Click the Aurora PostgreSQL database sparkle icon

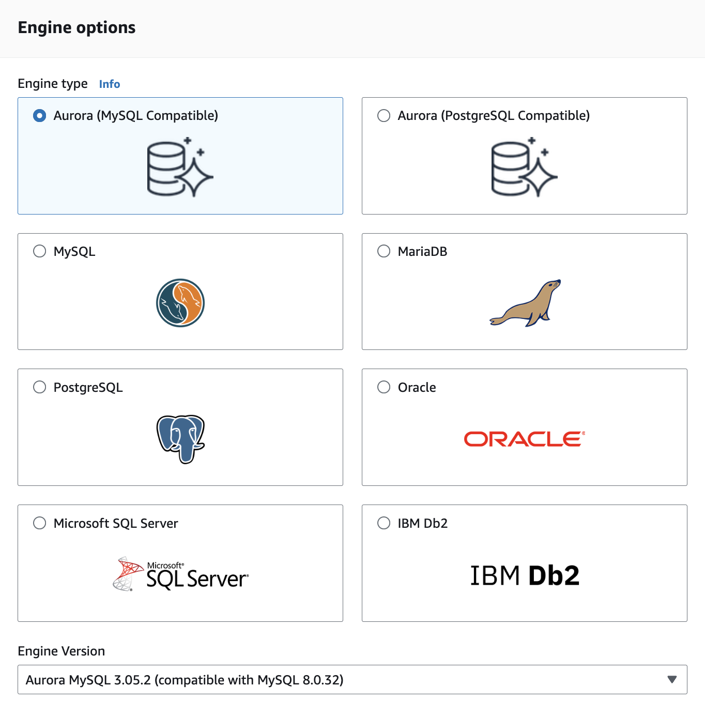[525, 167]
